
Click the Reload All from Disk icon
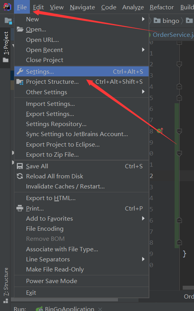[20, 176]
